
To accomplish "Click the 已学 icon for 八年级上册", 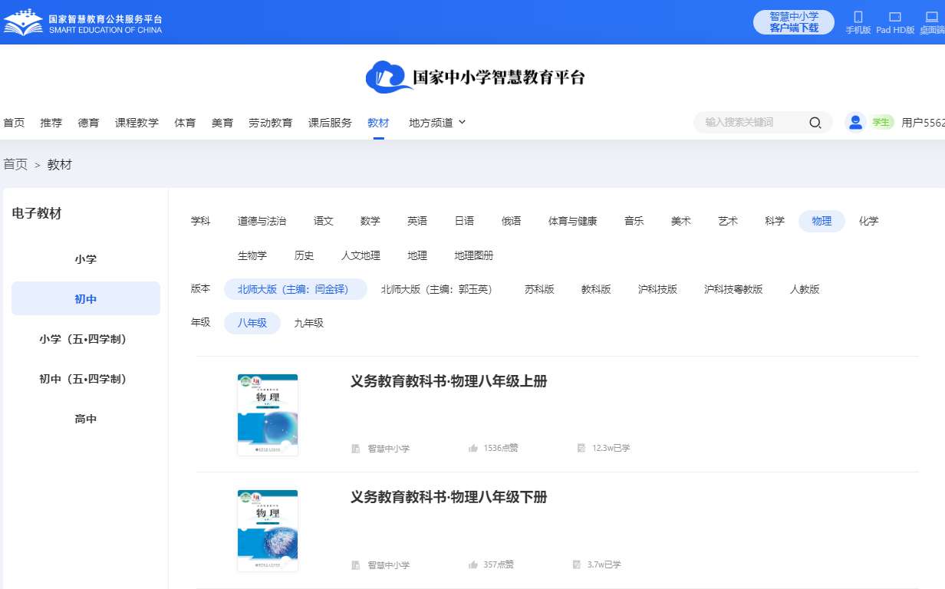I will pos(581,448).
